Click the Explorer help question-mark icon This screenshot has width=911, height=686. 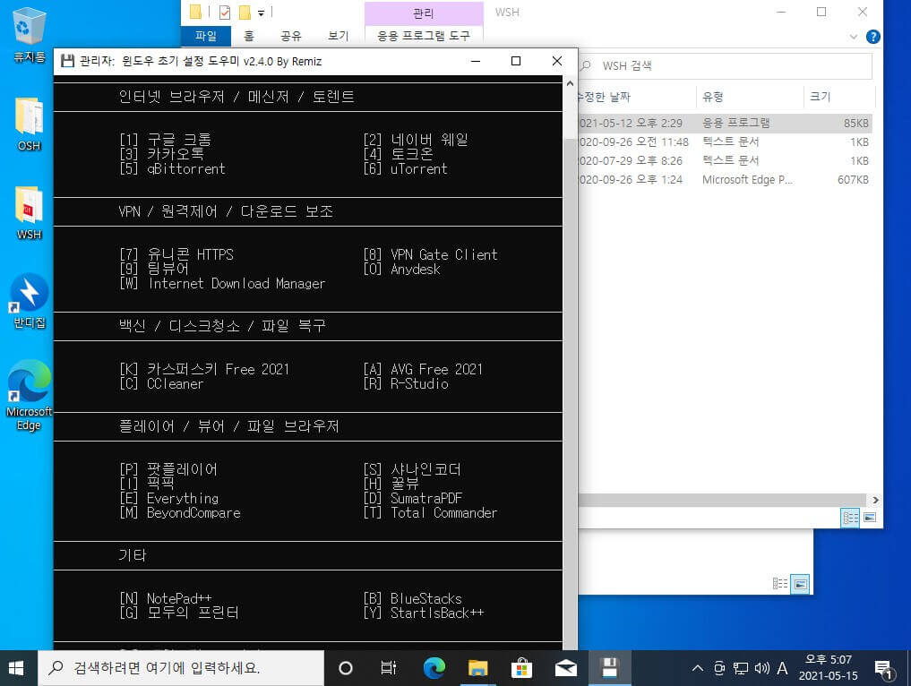pyautogui.click(x=872, y=37)
